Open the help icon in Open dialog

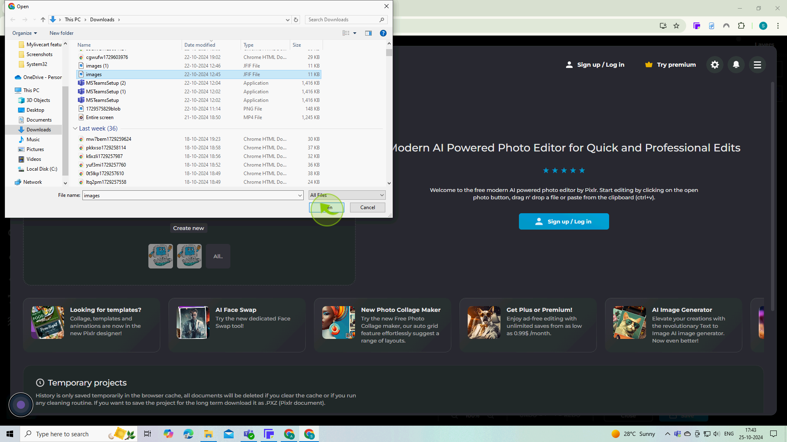(383, 33)
